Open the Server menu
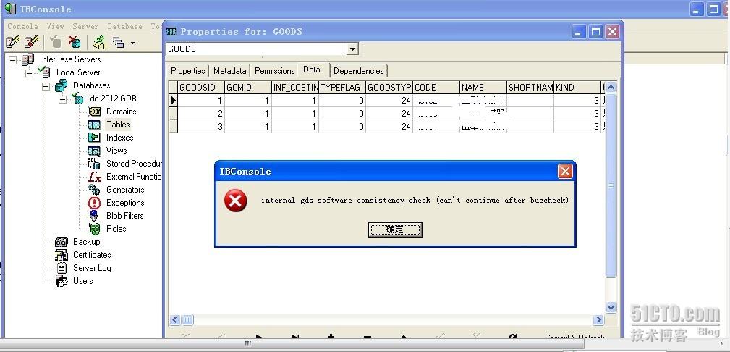The width and height of the screenshot is (730, 352). click(x=85, y=27)
